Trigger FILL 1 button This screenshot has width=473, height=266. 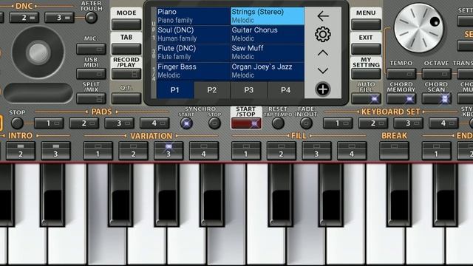point(246,151)
